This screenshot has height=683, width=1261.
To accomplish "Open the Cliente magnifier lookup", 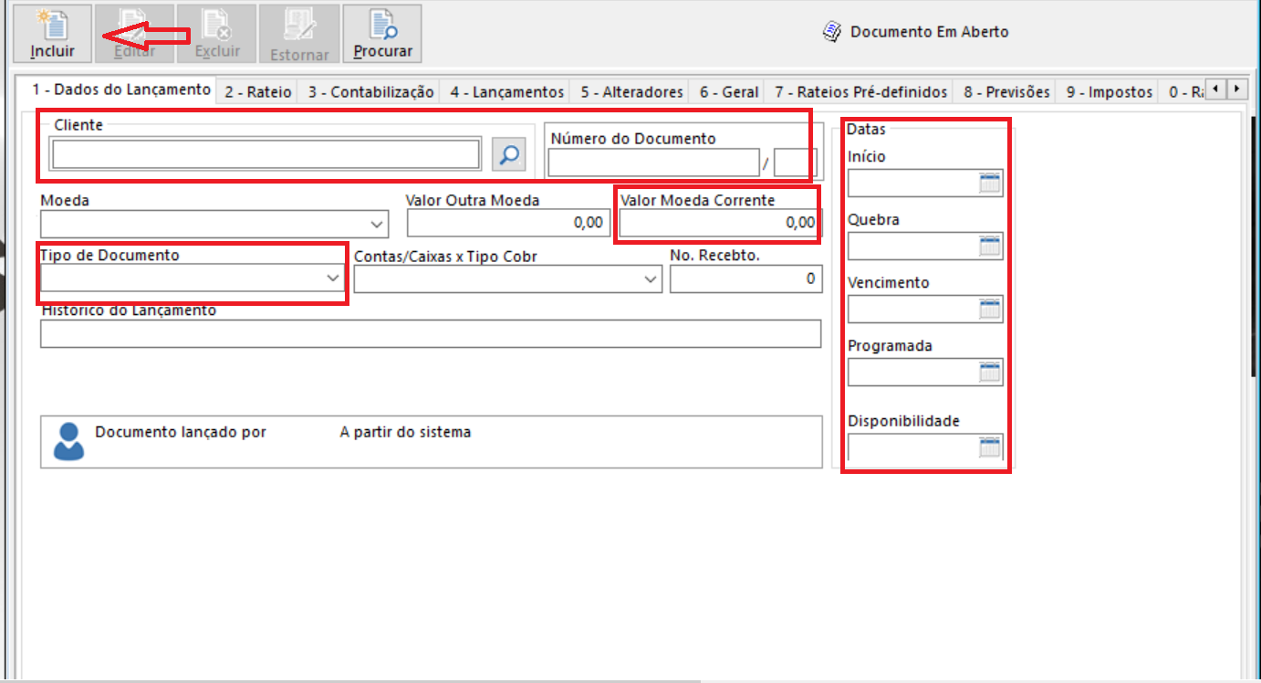I will (508, 154).
